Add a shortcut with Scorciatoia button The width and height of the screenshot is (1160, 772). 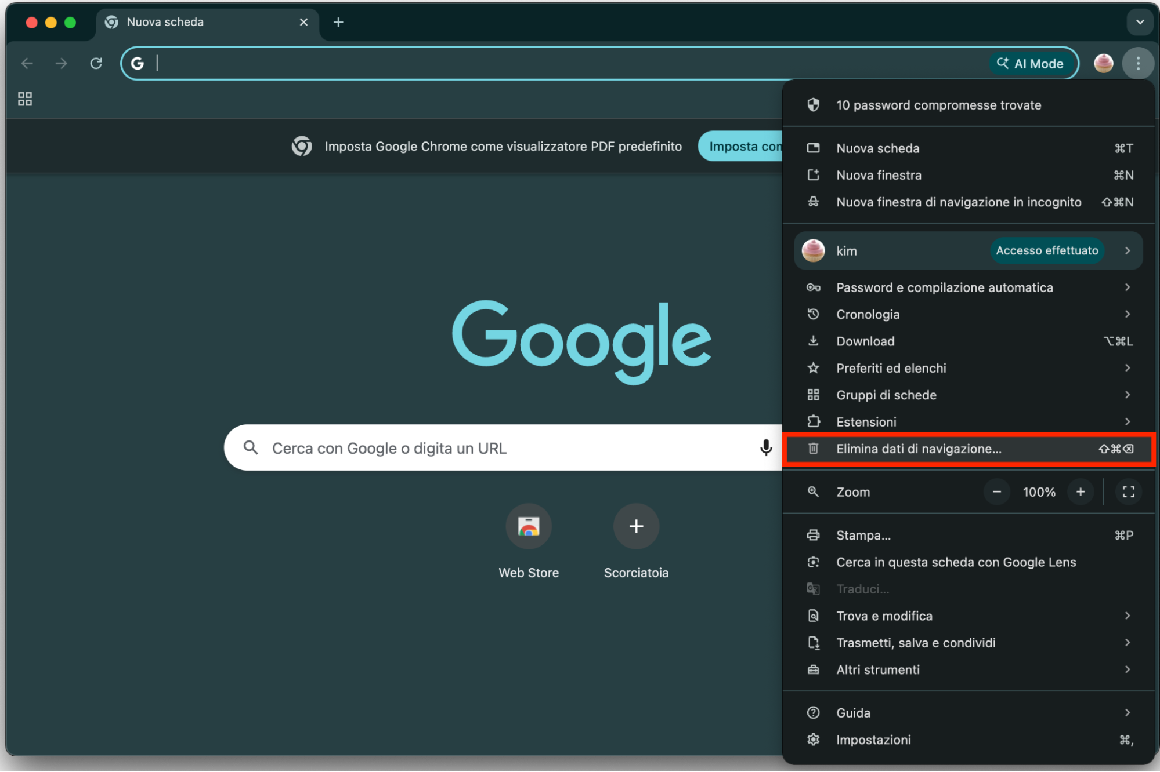(636, 541)
